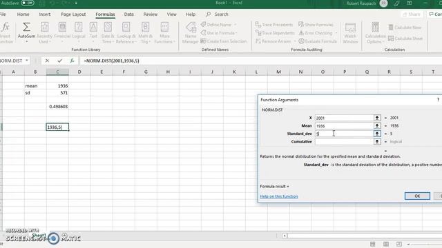442x248 pixels.
Task: Open More Functions menu
Action: pos(164,33)
